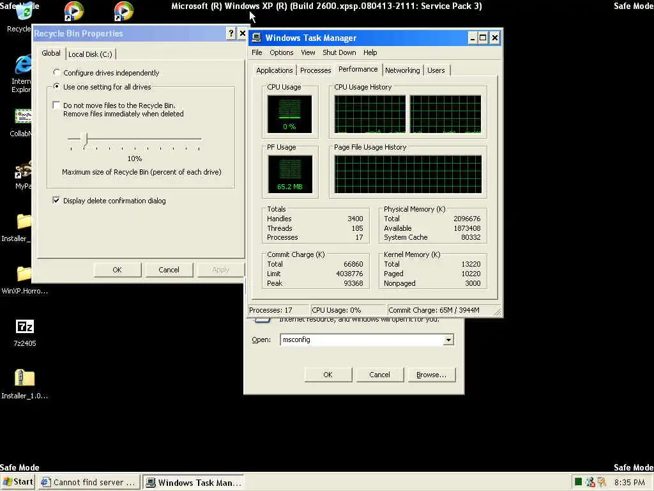Click the msconfig Open input field
Viewport: 654px width, 491px height.
(x=362, y=339)
